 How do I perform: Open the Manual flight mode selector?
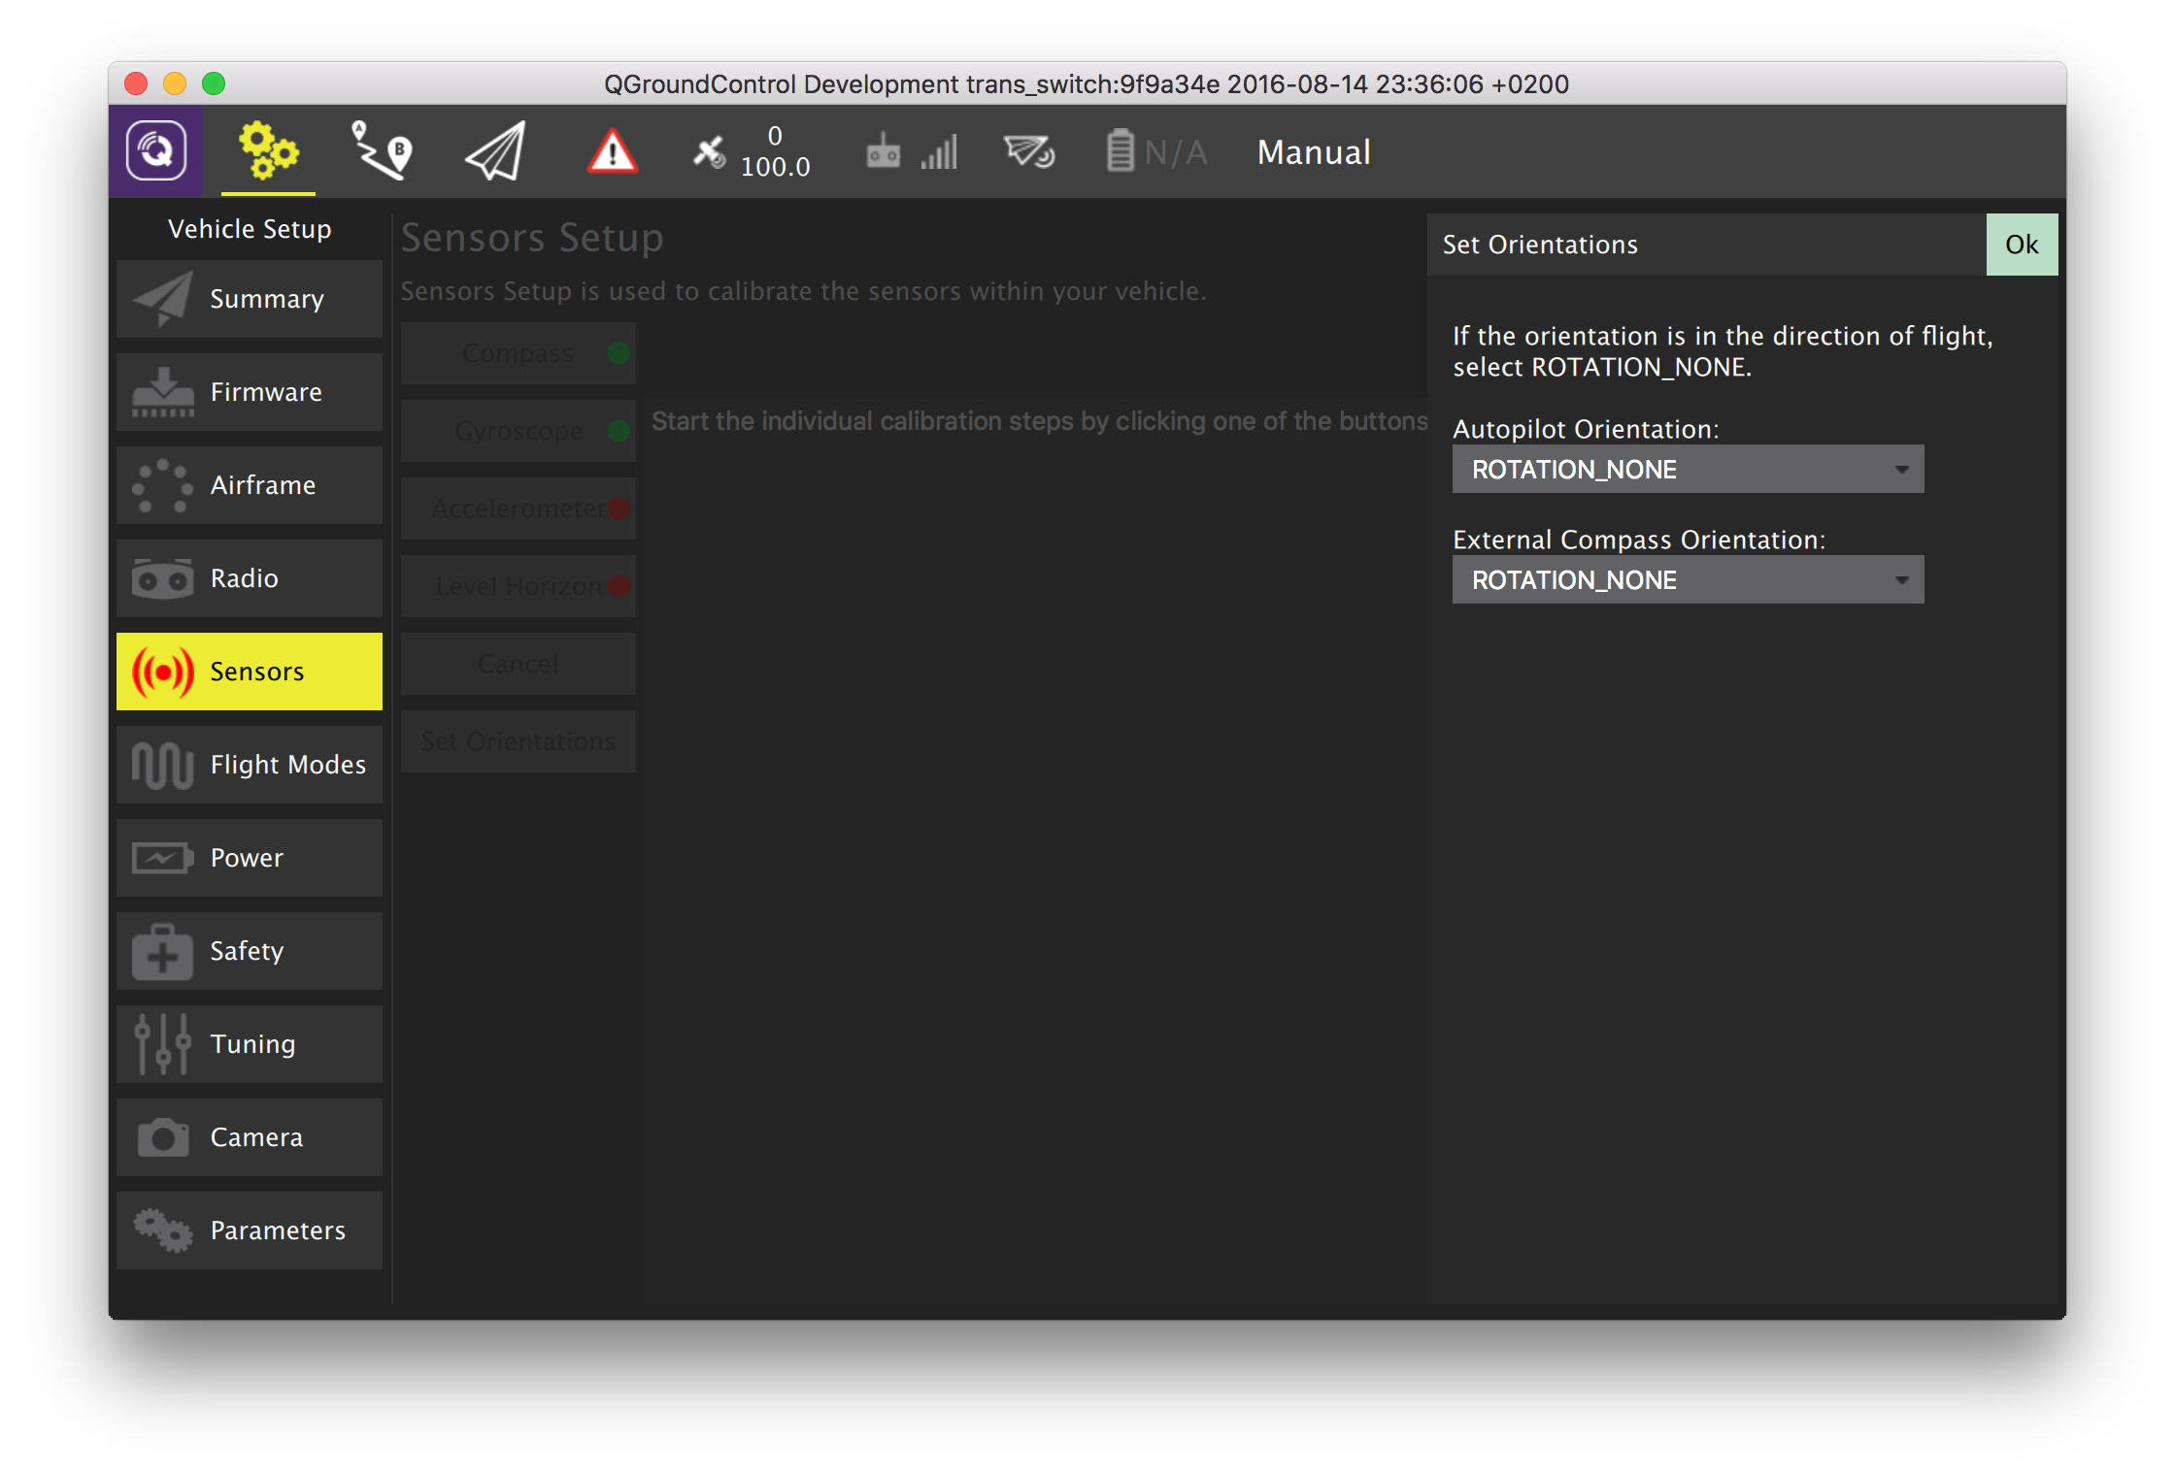1313,152
